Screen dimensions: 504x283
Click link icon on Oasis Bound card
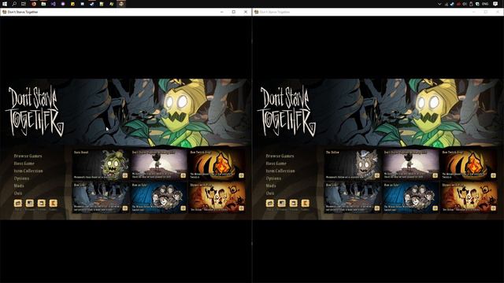click(x=124, y=175)
